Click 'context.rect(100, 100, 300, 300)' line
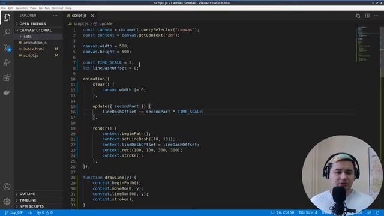This screenshot has width=384, height=216. [x=142, y=150]
